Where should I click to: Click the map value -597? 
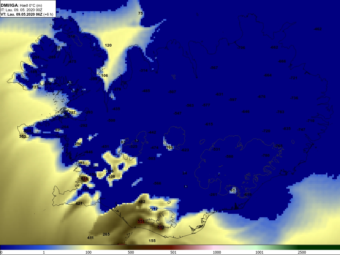point(233,100)
